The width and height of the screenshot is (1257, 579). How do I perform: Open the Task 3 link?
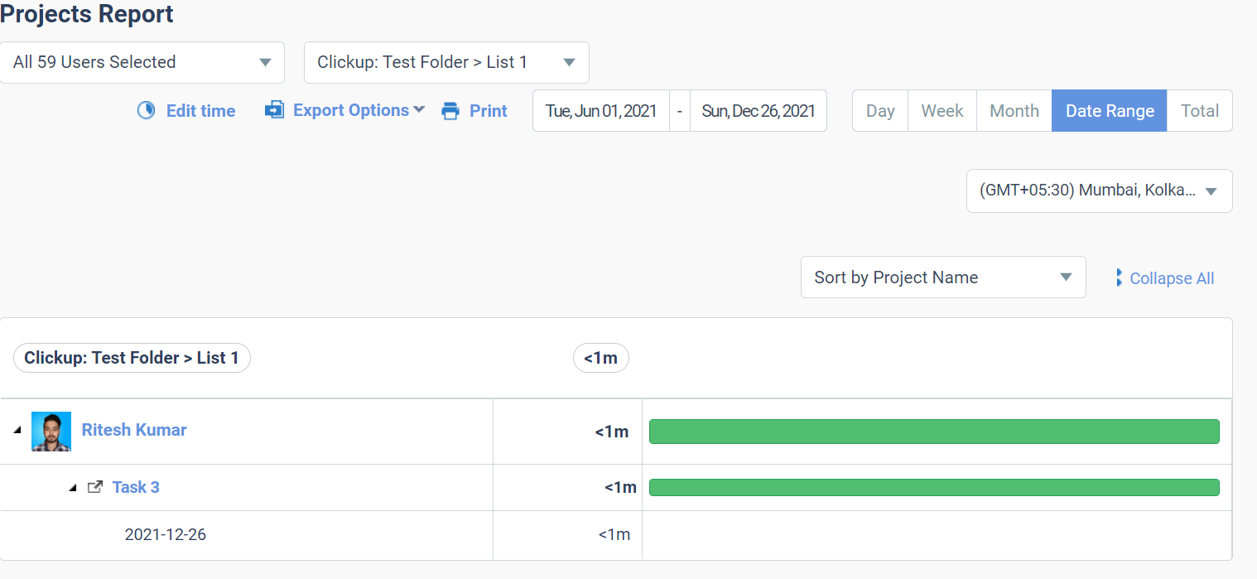(136, 487)
